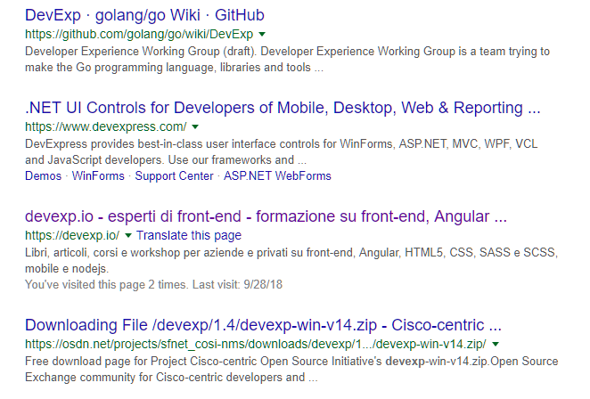The image size is (590, 399).
Task: Click the www.devexpress.com green URL
Action: coord(106,127)
